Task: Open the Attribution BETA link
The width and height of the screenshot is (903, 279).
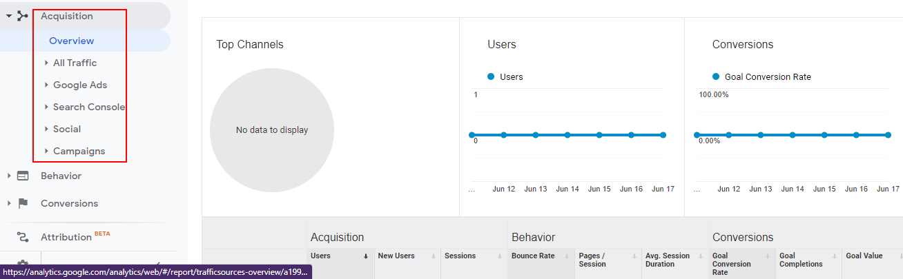Action: tap(75, 237)
